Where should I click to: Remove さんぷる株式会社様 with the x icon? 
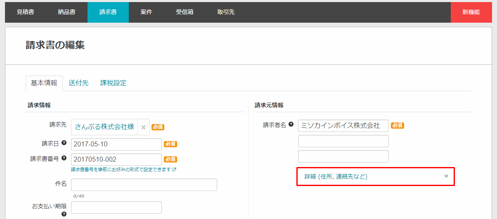point(143,127)
